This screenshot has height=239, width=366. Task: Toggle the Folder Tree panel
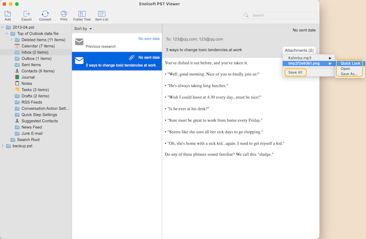click(82, 14)
